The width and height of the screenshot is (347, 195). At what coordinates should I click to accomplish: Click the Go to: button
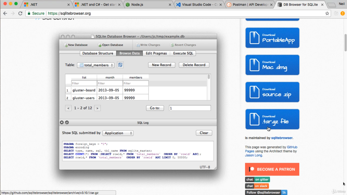[x=155, y=108]
